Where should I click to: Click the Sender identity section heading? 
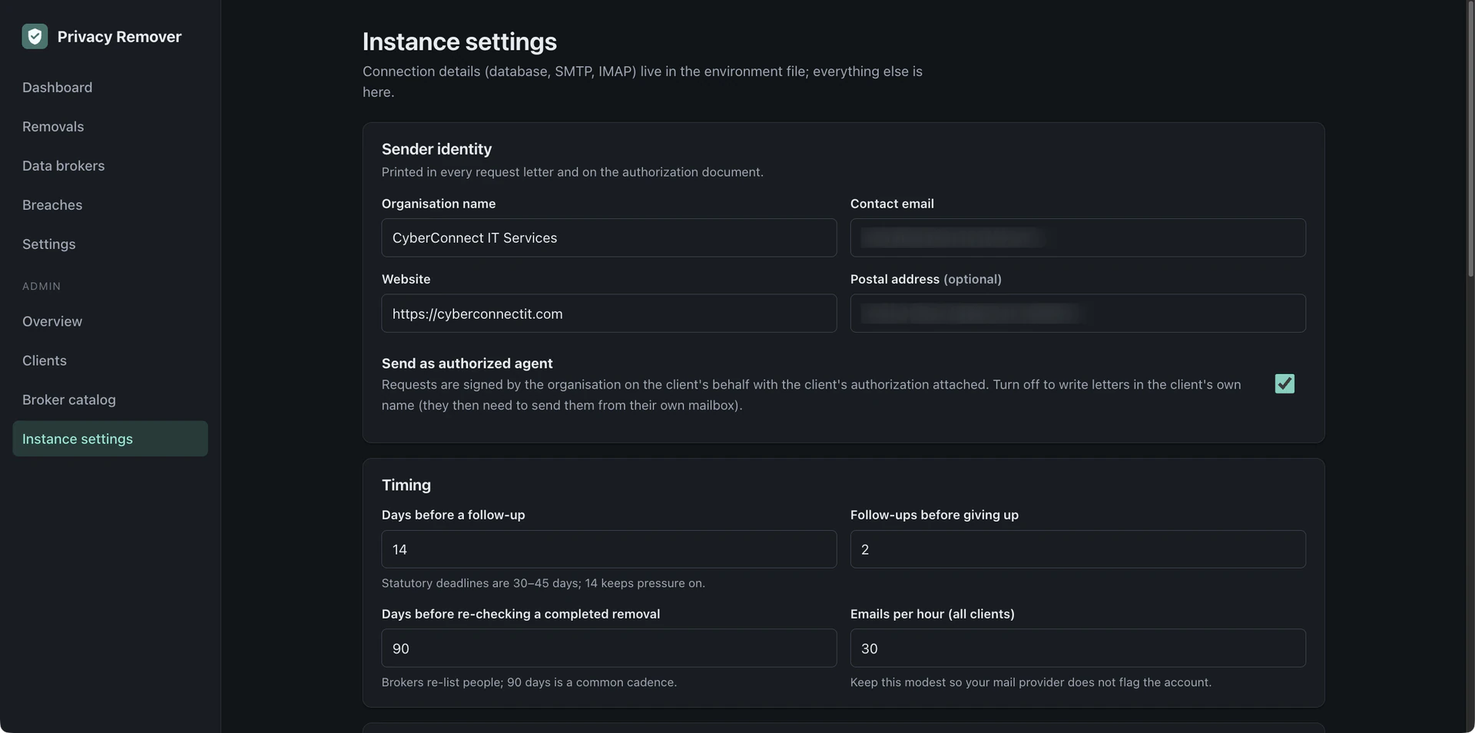point(436,149)
